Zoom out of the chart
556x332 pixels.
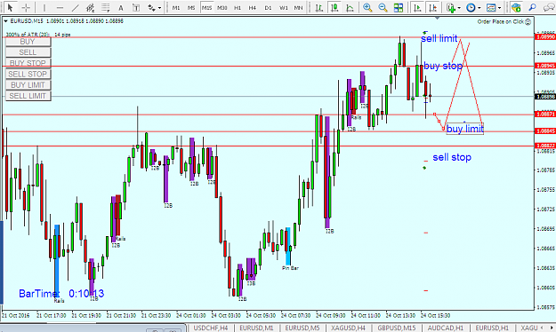point(383,7)
